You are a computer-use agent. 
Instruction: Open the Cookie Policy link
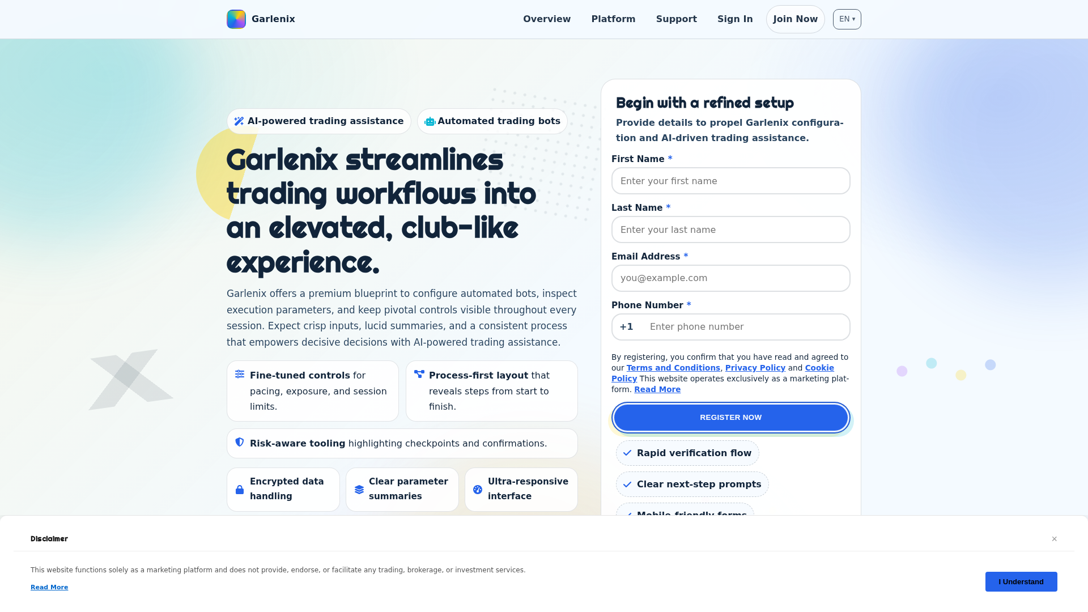(x=819, y=368)
